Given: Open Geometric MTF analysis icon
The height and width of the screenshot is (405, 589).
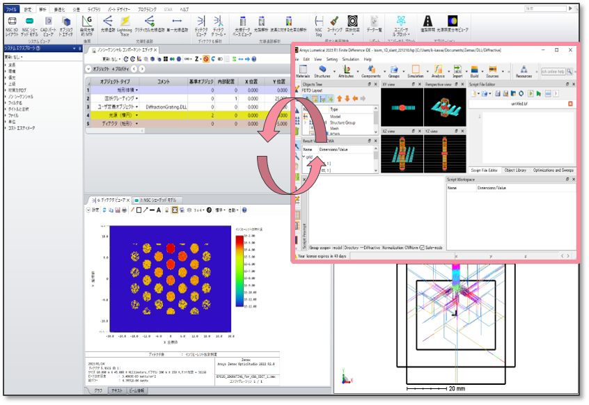Looking at the screenshot, I should pos(87,26).
